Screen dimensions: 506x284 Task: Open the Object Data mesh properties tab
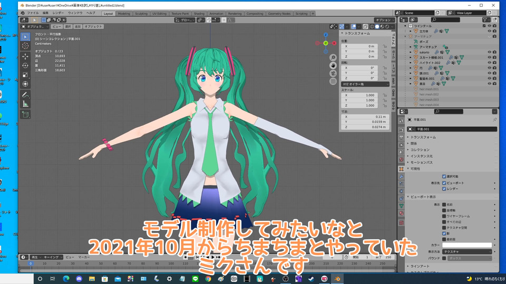click(x=401, y=206)
